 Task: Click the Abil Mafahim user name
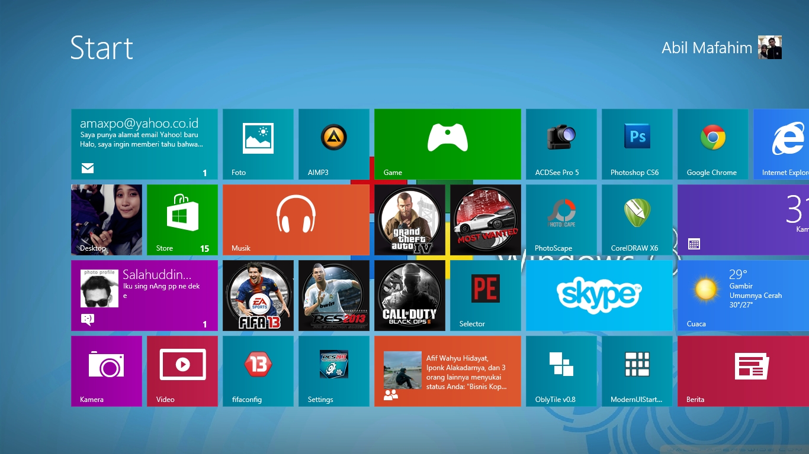[707, 48]
